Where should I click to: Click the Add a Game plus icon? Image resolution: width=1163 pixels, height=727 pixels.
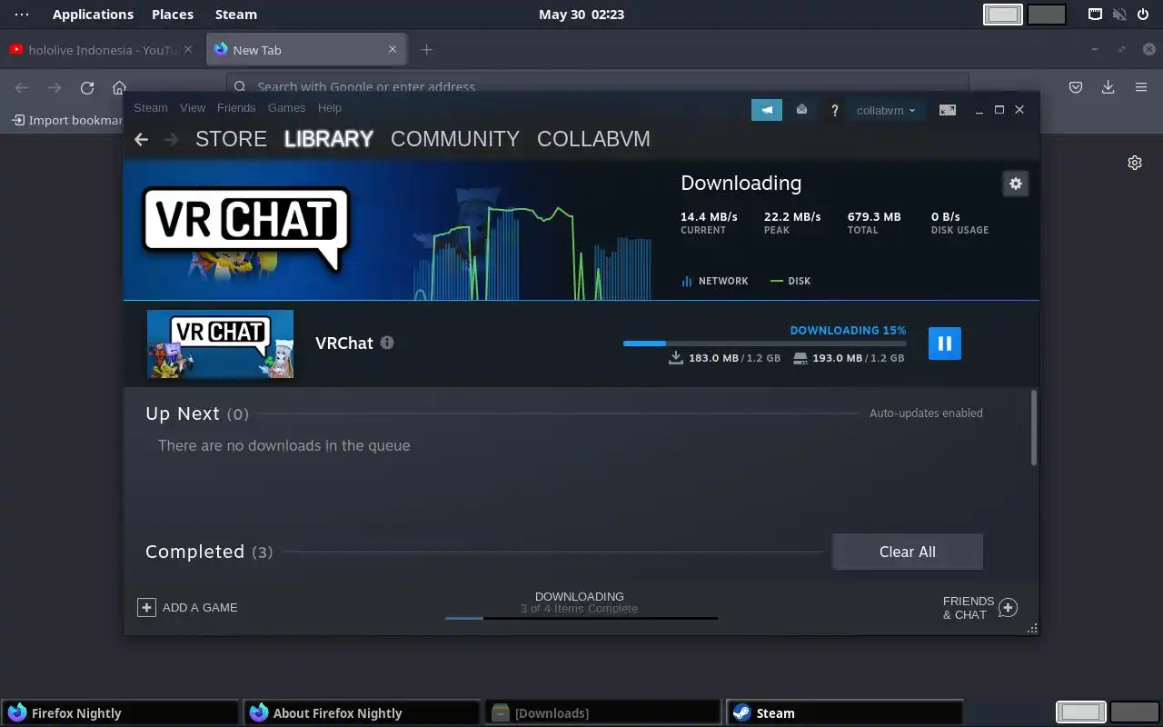(x=146, y=607)
